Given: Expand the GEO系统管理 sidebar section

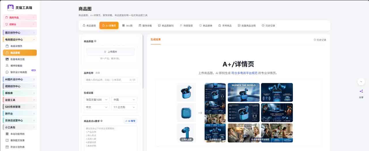Looking at the screenshot, I should pos(20,107).
